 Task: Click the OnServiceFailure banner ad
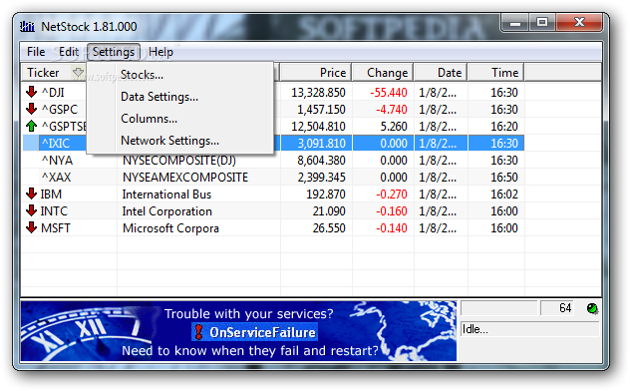click(x=238, y=331)
